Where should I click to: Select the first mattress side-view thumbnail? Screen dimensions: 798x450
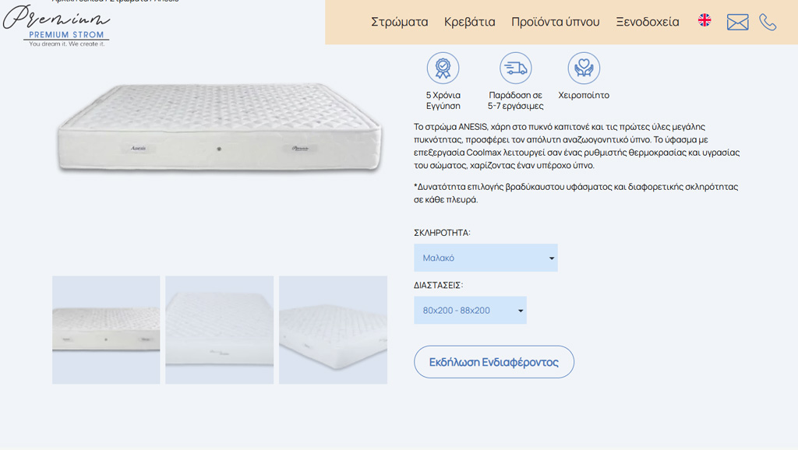[x=106, y=330]
